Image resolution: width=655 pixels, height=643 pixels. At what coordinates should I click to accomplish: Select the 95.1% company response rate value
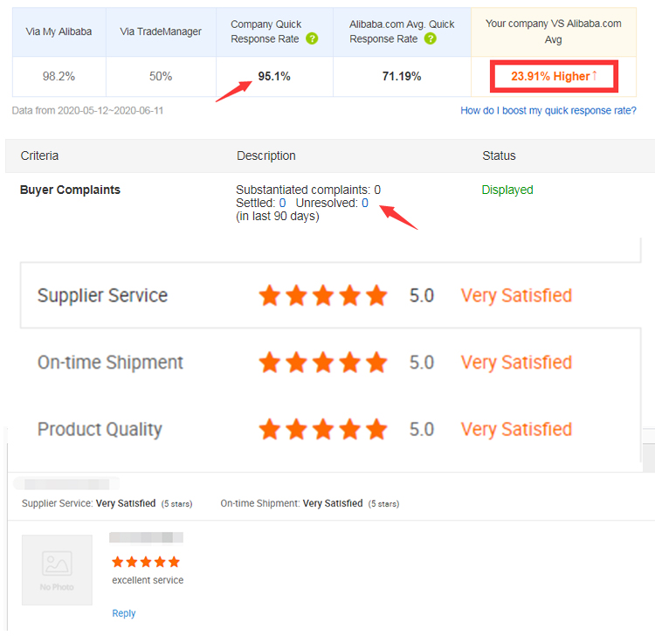[x=274, y=77]
